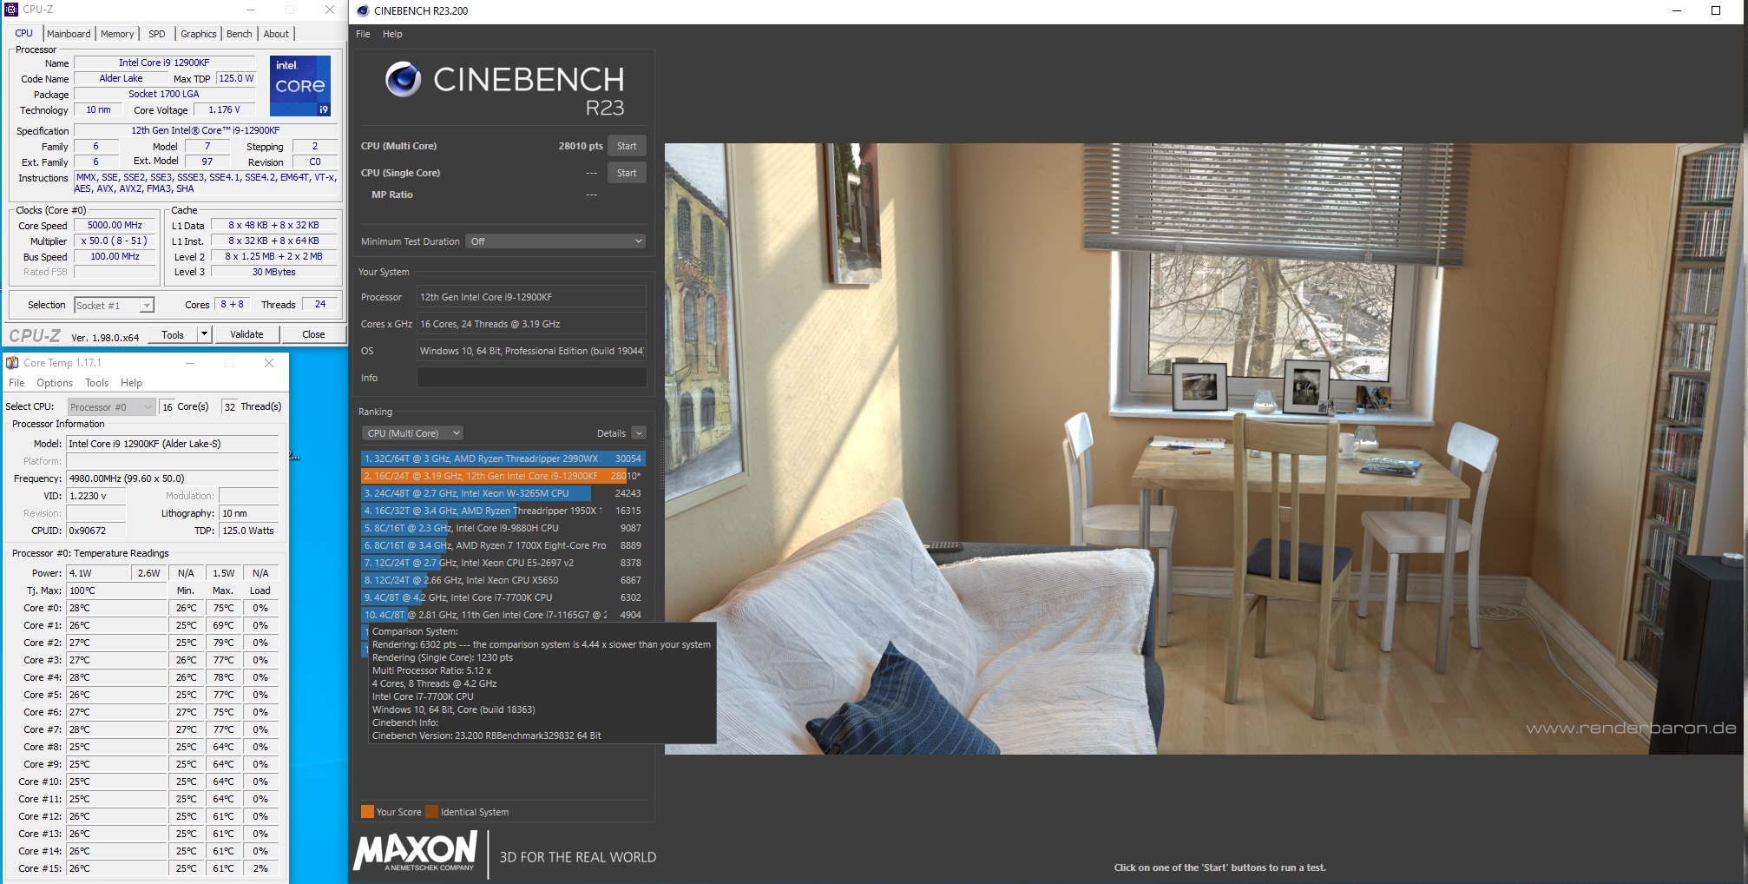The image size is (1748, 884).
Task: Open the Processor #0 dropdown in Core Temp
Action: click(x=112, y=406)
